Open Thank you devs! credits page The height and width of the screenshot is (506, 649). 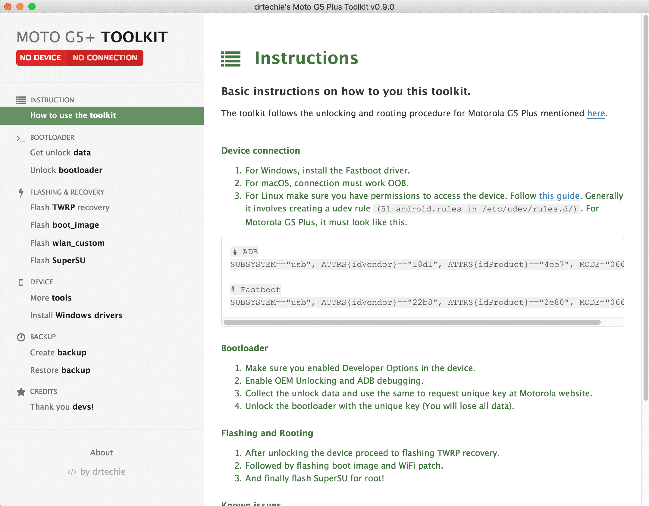click(62, 407)
